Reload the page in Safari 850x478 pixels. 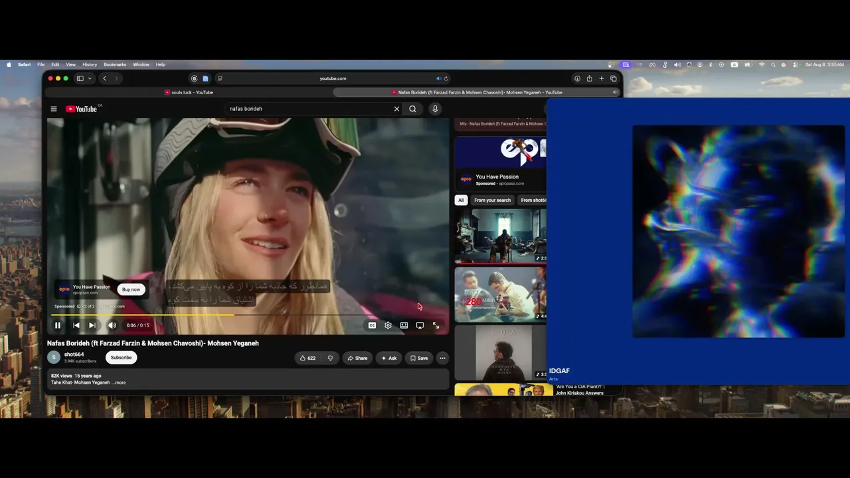(446, 78)
